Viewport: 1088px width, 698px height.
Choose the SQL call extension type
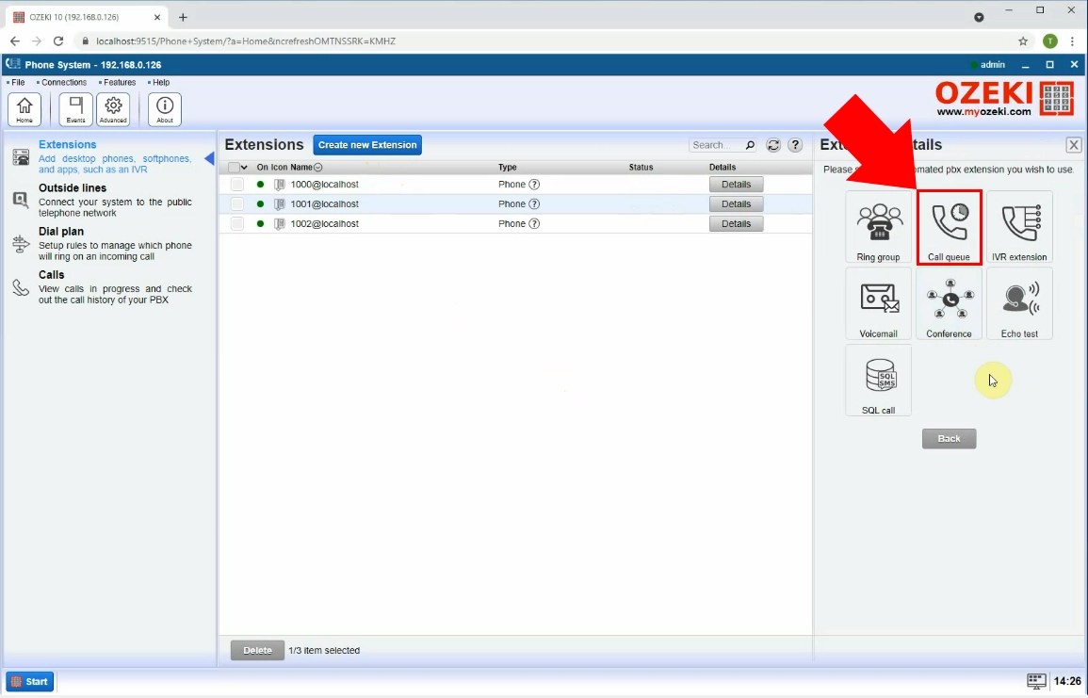tap(878, 381)
